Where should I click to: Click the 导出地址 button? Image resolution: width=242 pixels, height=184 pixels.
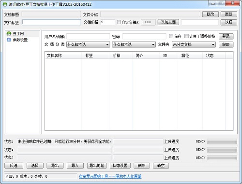pyautogui.click(x=97, y=166)
